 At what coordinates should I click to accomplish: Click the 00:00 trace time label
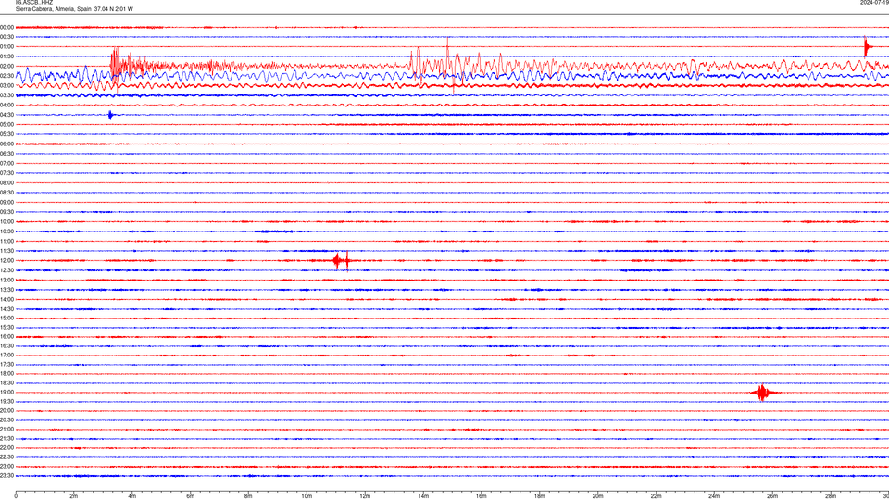(6, 27)
